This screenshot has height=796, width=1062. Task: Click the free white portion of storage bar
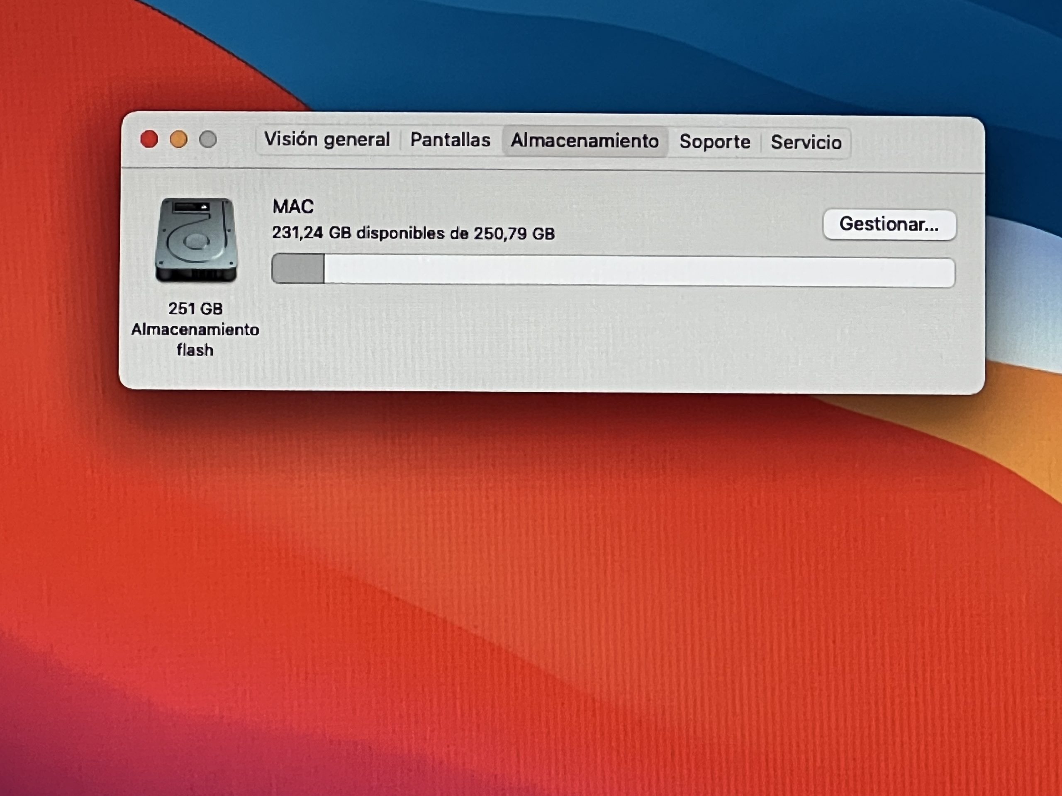tap(638, 272)
